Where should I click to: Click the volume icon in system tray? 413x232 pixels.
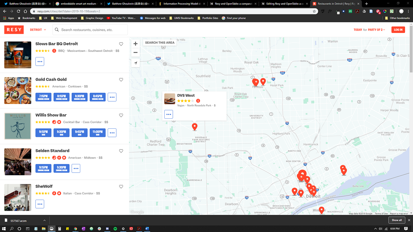(381, 228)
